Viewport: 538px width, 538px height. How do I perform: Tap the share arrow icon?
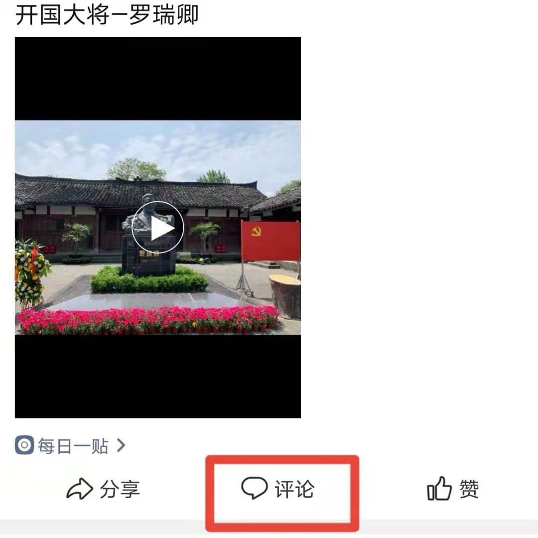pos(80,489)
